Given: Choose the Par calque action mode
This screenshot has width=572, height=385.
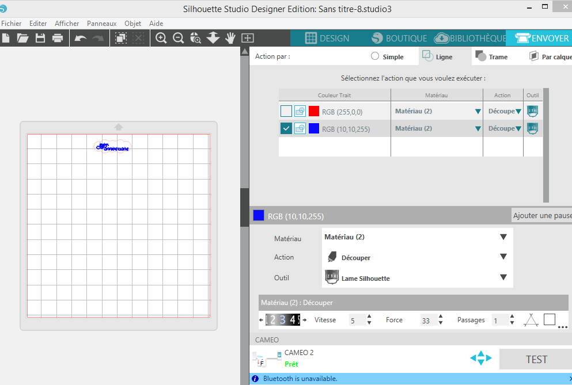Looking at the screenshot, I should tap(551, 56).
